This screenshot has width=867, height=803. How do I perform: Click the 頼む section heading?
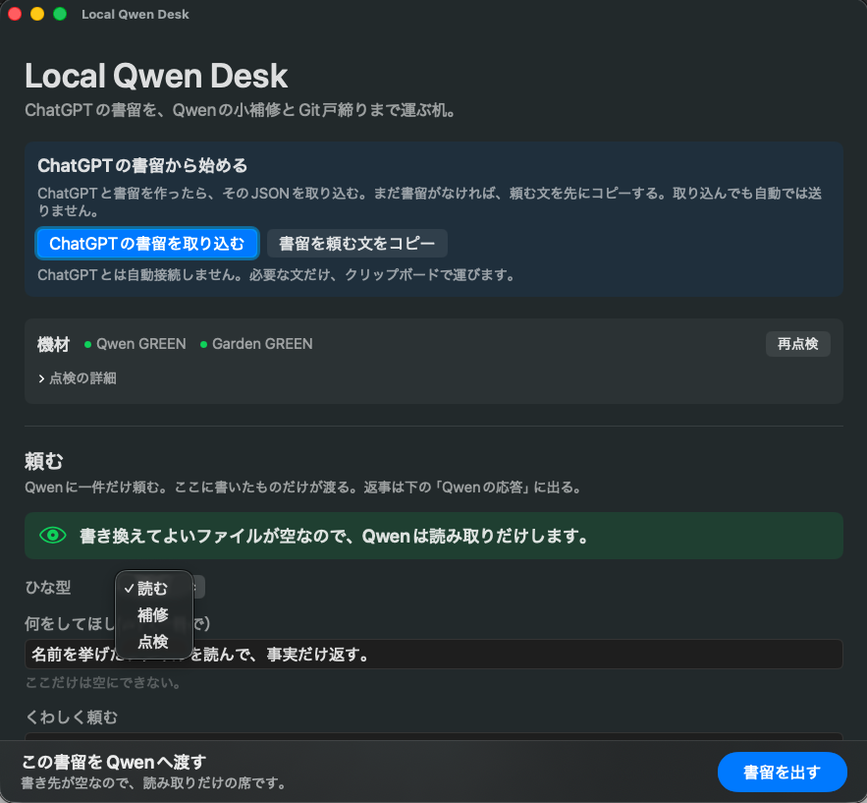pos(43,461)
